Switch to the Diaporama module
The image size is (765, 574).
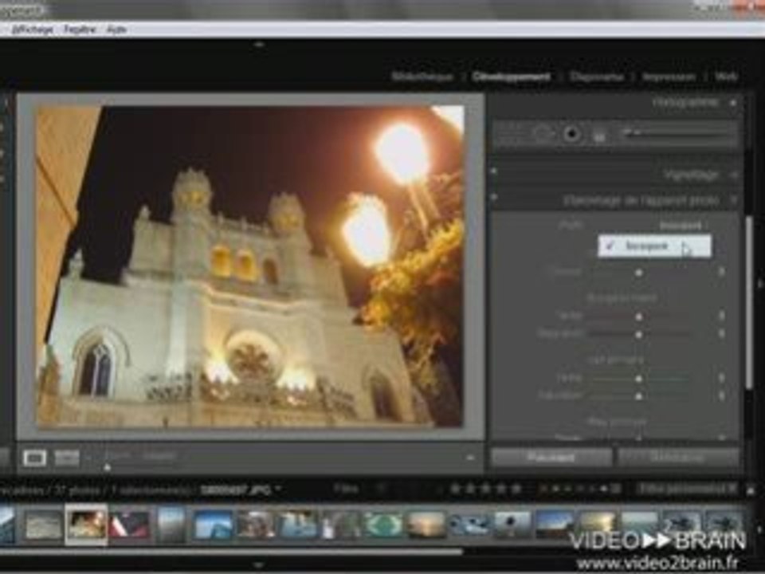tap(596, 77)
